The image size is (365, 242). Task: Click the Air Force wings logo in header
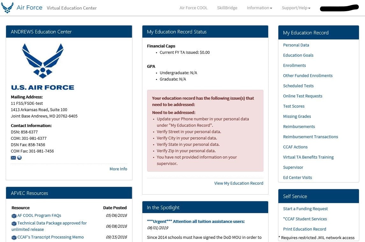tap(7, 8)
